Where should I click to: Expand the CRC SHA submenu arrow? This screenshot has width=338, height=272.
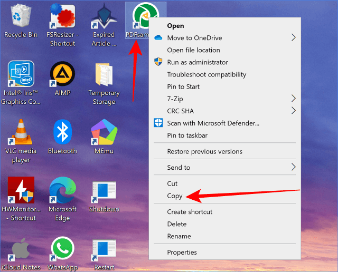point(293,111)
